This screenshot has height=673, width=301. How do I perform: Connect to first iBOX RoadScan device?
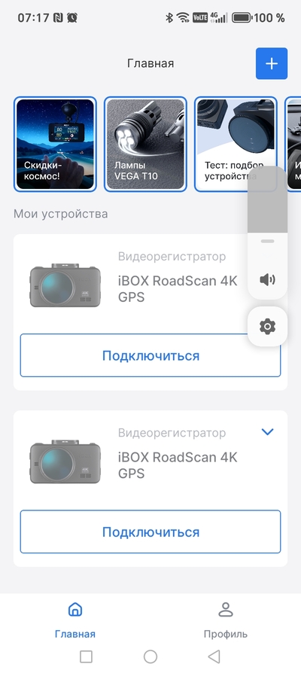point(150,355)
